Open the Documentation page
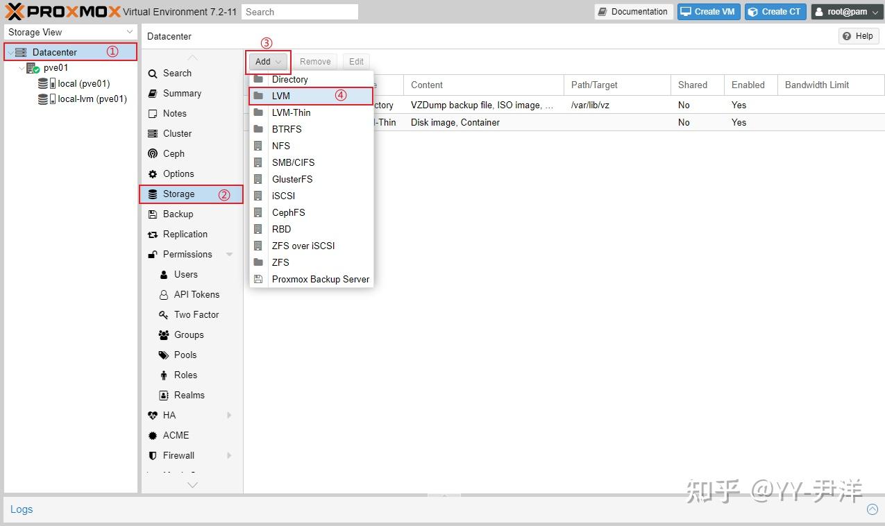This screenshot has width=885, height=526. pos(633,11)
